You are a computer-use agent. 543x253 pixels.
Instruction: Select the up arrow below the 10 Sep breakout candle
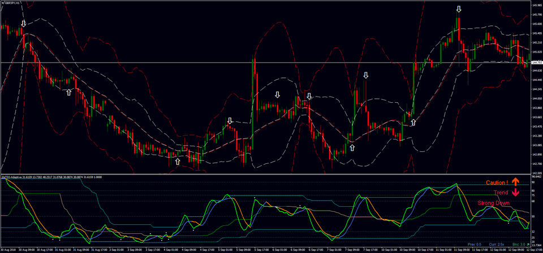(x=413, y=122)
